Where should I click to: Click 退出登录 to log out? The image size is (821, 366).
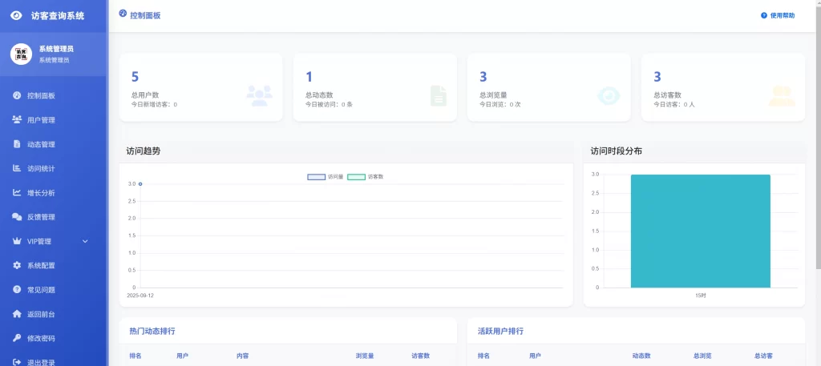tap(40, 362)
